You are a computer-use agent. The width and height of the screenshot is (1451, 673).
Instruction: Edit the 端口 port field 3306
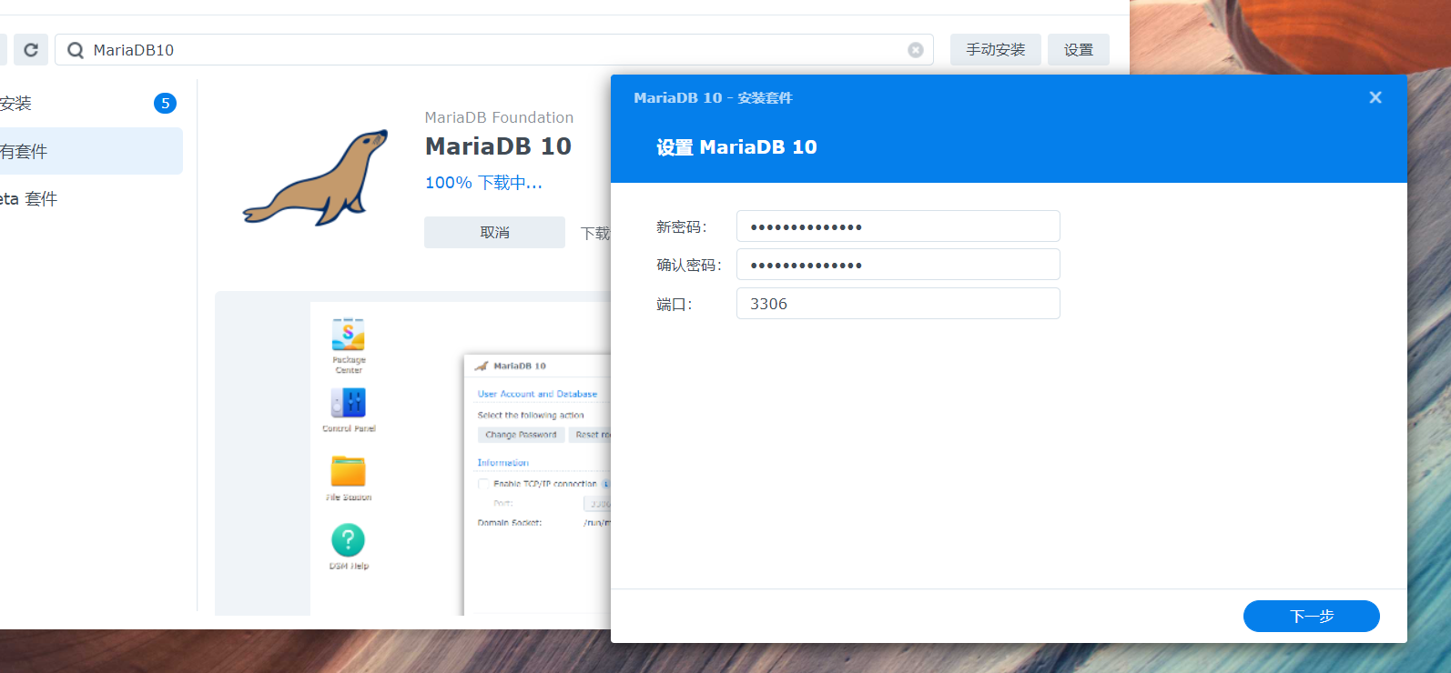point(898,304)
